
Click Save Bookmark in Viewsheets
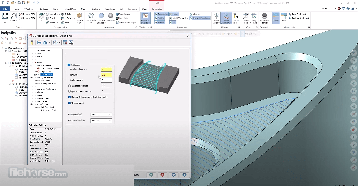pyautogui.click(x=297, y=14)
